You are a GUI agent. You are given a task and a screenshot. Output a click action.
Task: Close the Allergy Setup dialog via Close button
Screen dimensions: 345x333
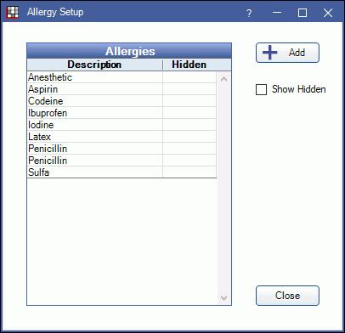coord(287,296)
